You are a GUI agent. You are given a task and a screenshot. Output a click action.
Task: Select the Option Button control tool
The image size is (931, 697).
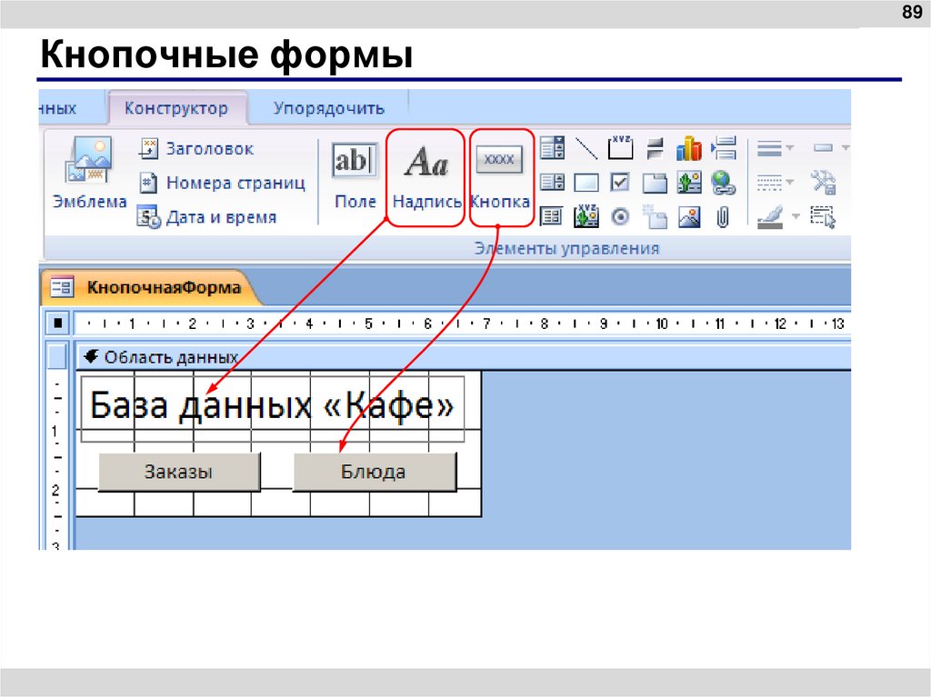pos(622,218)
